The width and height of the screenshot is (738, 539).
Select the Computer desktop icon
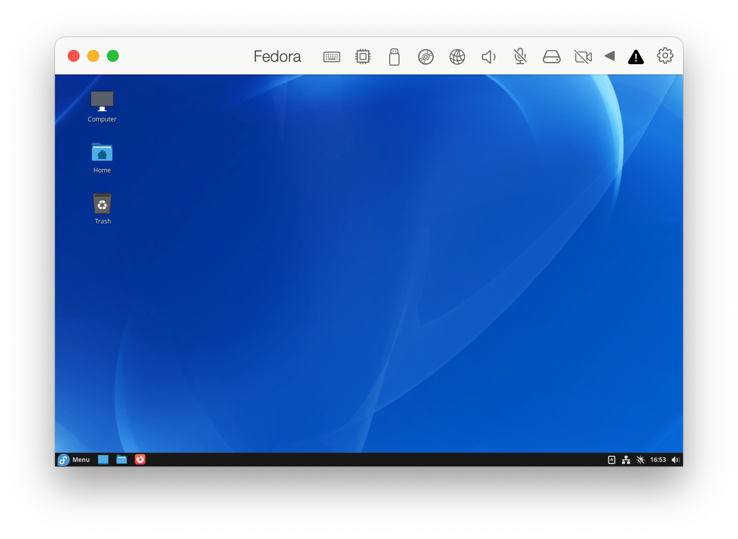click(x=102, y=106)
